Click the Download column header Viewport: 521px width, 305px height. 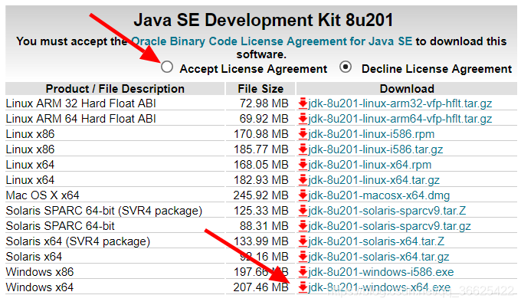pyautogui.click(x=407, y=89)
